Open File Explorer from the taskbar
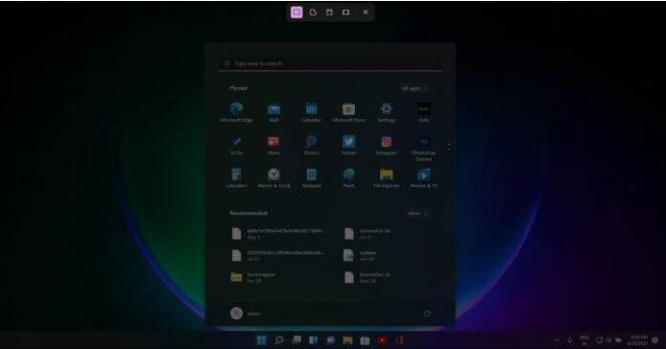This screenshot has height=349, width=666. point(347,340)
